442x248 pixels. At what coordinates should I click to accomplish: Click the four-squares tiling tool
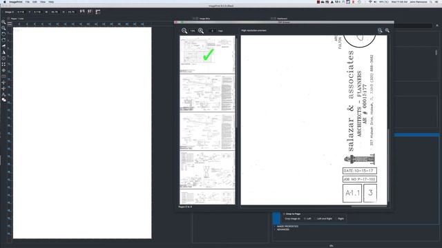3,64
